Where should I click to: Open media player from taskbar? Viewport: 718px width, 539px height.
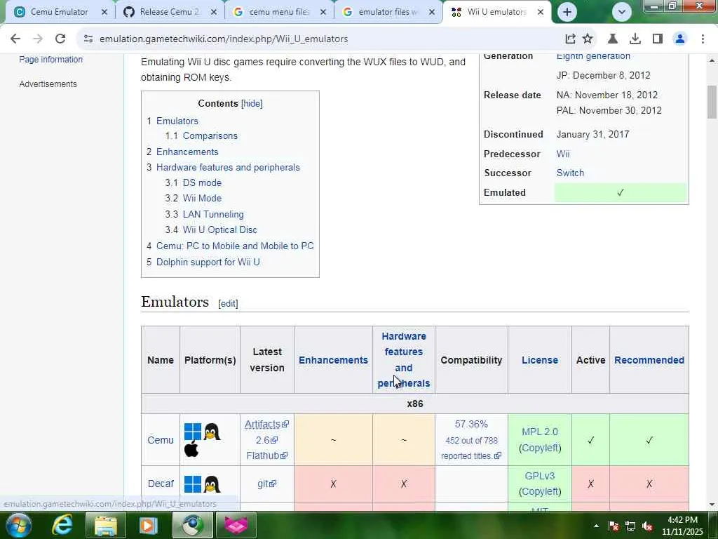click(x=147, y=525)
